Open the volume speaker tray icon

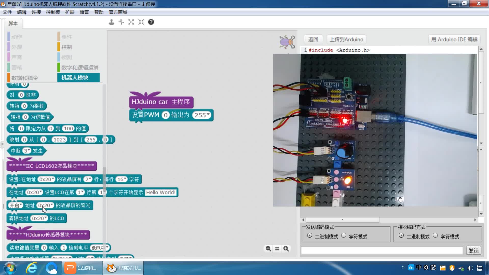[470, 268]
